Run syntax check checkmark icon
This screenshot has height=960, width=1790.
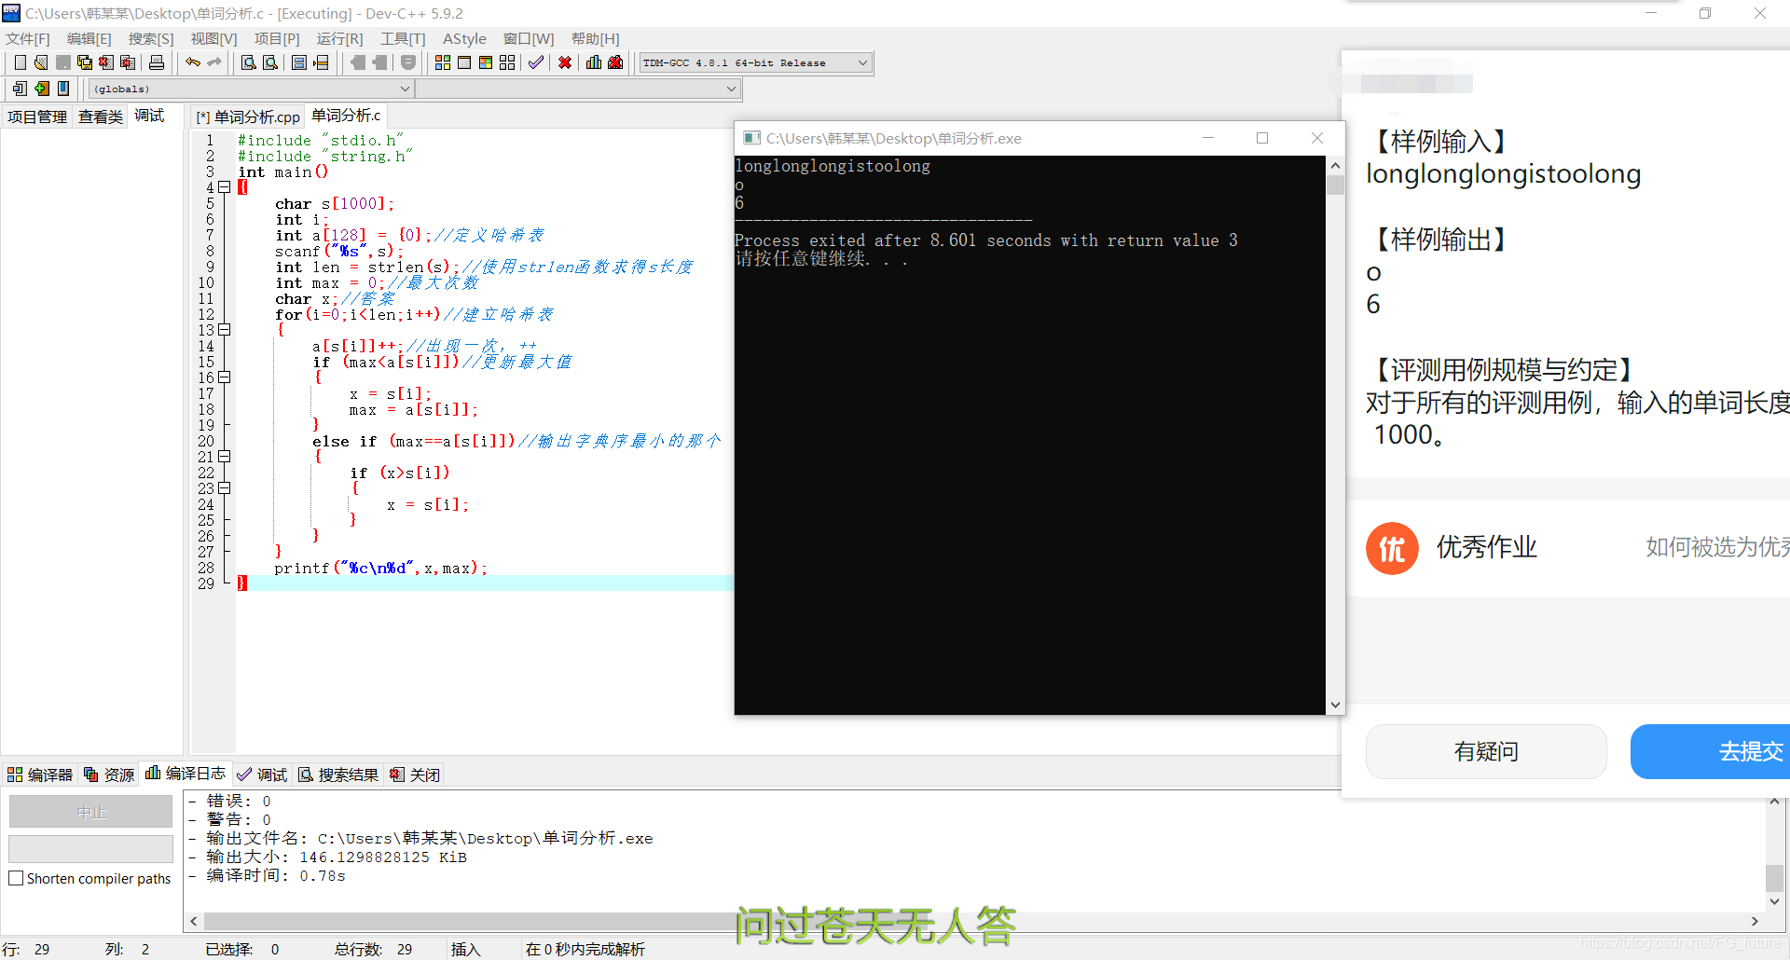(536, 62)
